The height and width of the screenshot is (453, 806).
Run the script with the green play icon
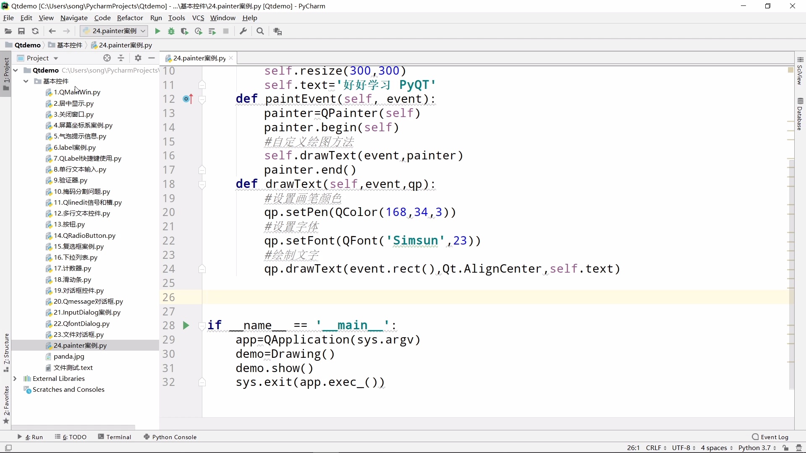point(157,31)
